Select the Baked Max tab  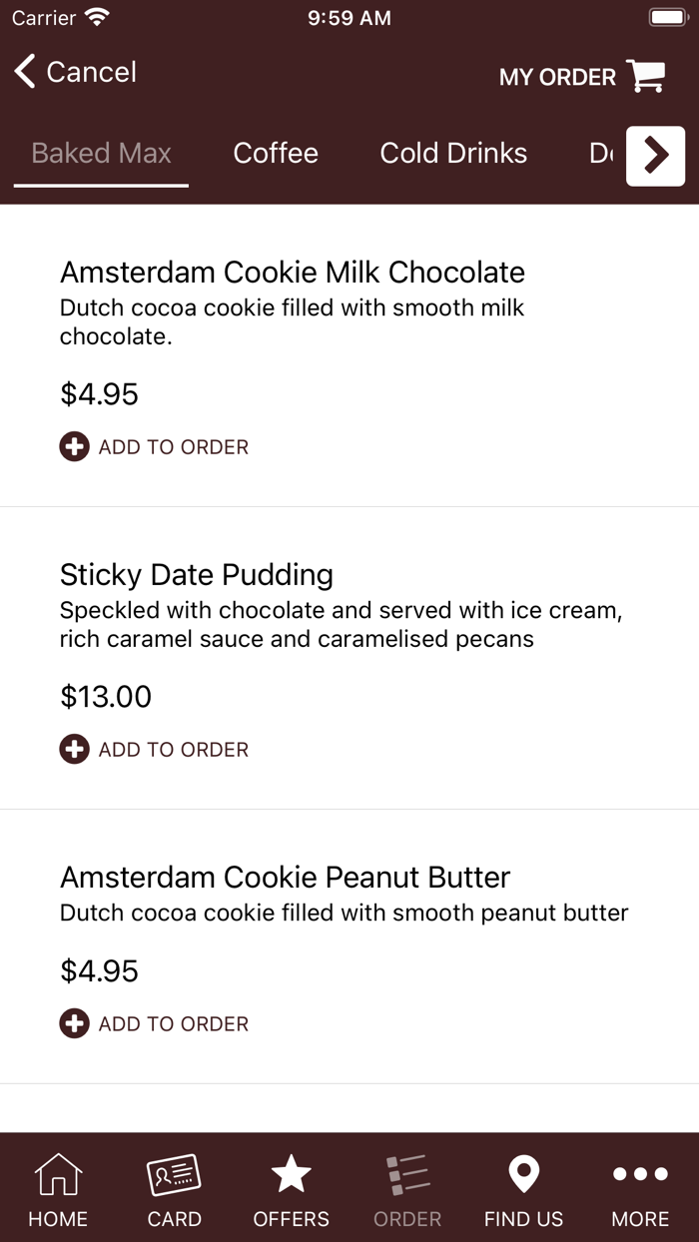[x=100, y=153]
